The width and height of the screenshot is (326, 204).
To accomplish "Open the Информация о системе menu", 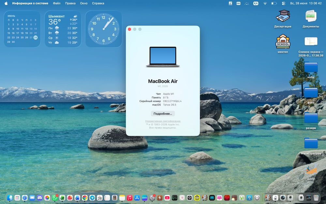I will (x=30, y=3).
